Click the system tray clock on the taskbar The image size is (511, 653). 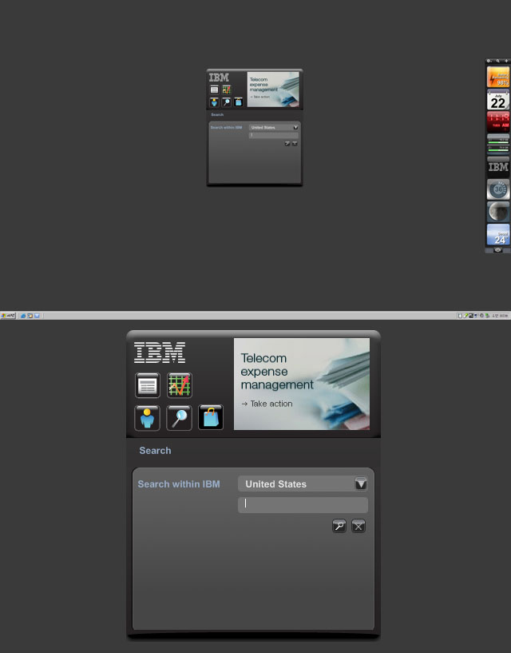click(500, 316)
